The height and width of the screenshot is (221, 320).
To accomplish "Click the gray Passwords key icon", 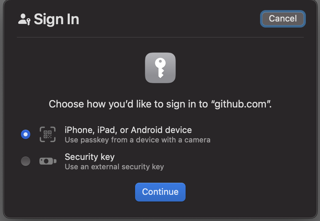I will 160,68.
